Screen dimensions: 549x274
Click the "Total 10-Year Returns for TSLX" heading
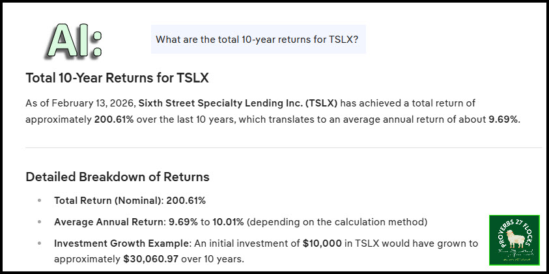click(x=117, y=78)
